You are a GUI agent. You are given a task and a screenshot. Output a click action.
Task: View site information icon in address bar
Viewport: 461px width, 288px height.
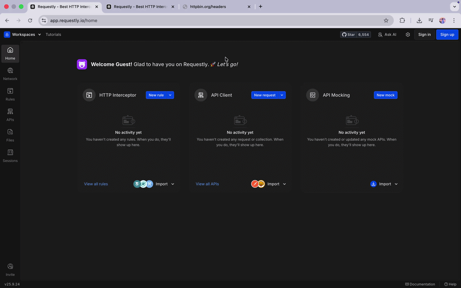[44, 21]
